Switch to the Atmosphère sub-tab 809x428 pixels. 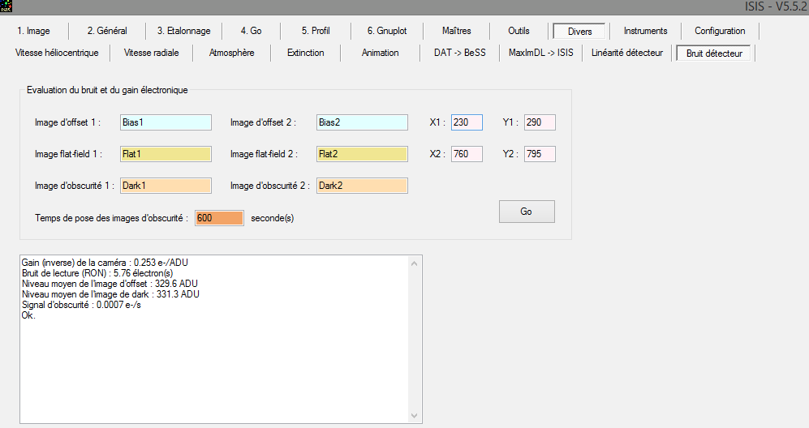point(231,53)
